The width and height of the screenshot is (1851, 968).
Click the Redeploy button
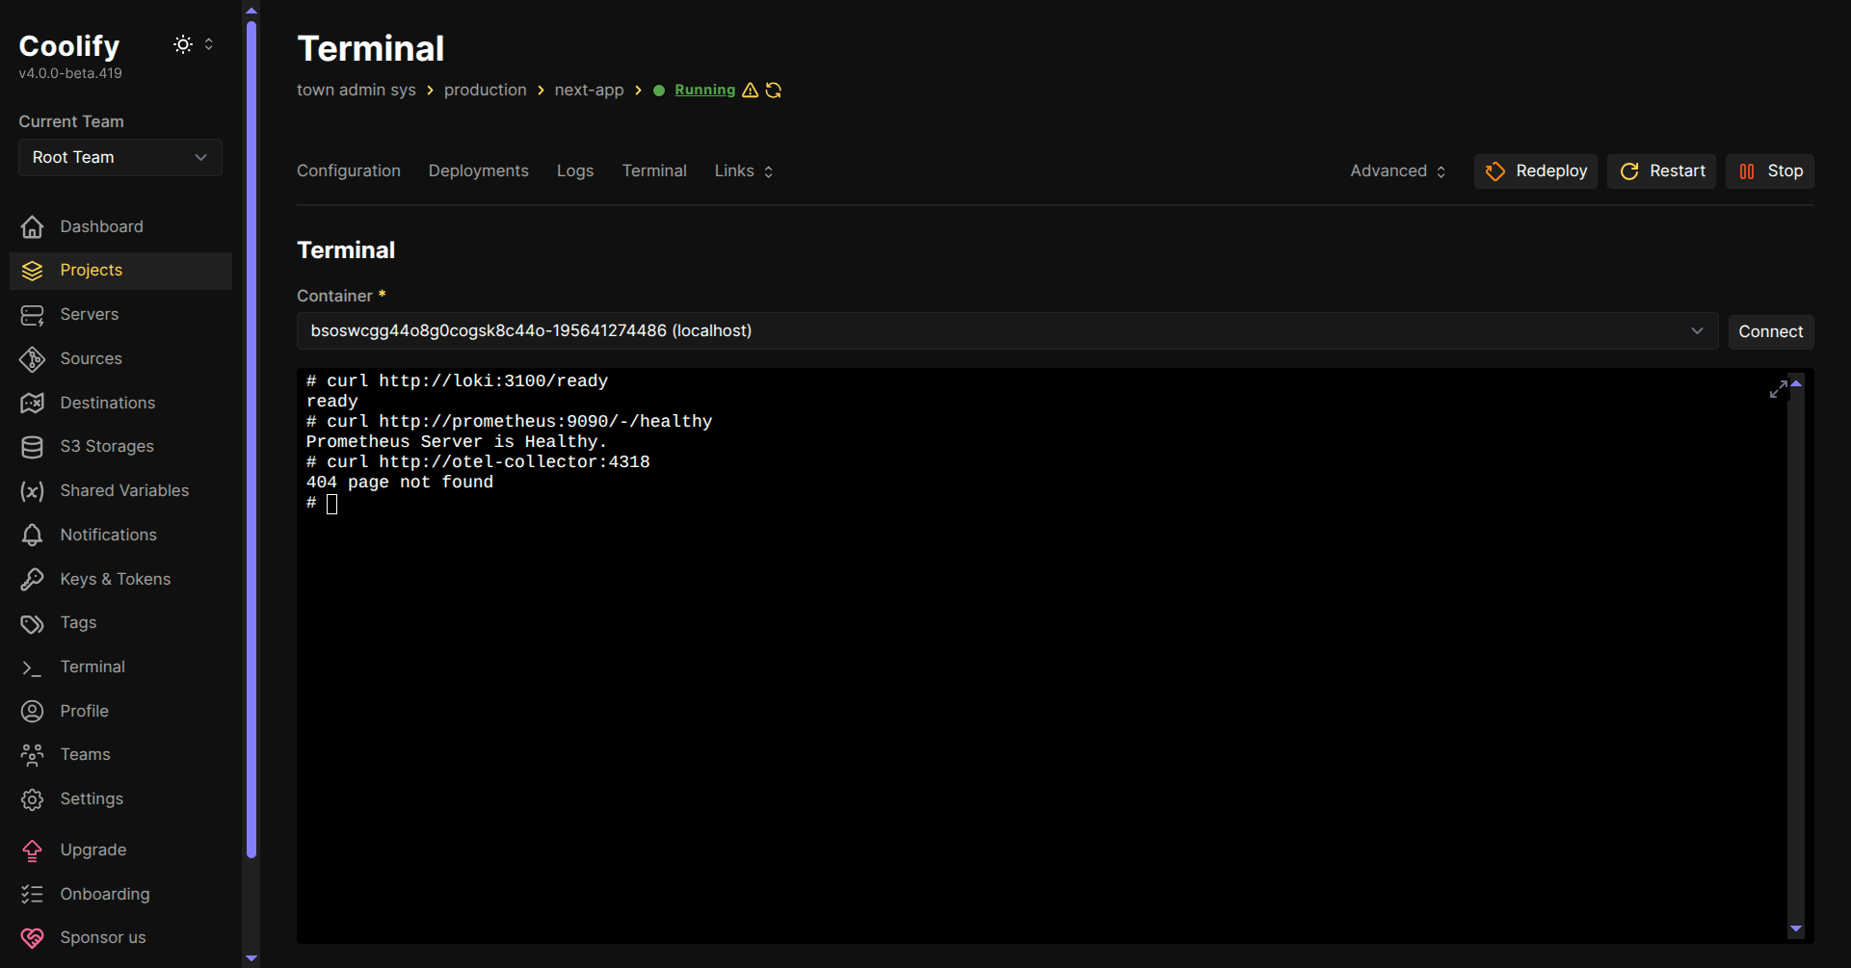click(1536, 171)
